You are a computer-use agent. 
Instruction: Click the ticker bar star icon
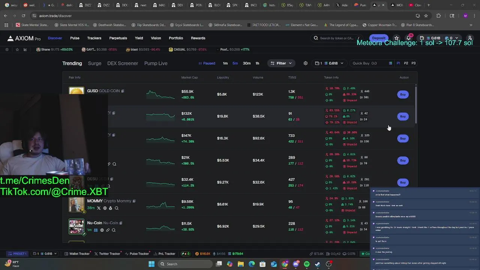click(x=17, y=49)
